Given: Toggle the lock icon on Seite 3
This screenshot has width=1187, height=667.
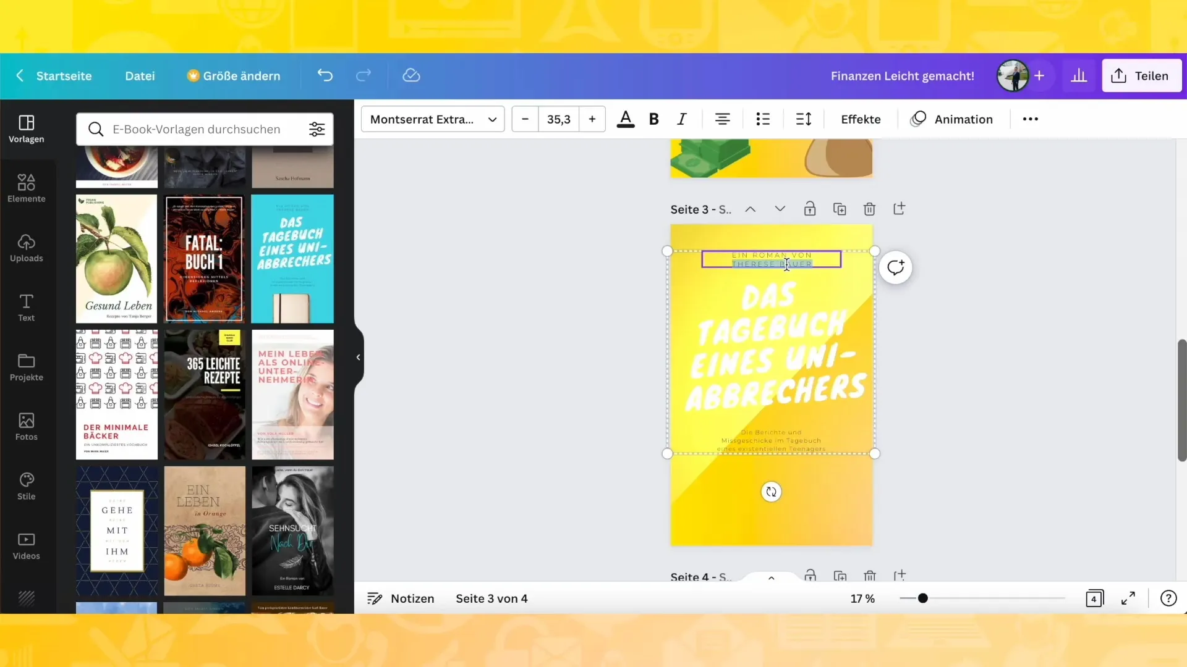Looking at the screenshot, I should 809,209.
